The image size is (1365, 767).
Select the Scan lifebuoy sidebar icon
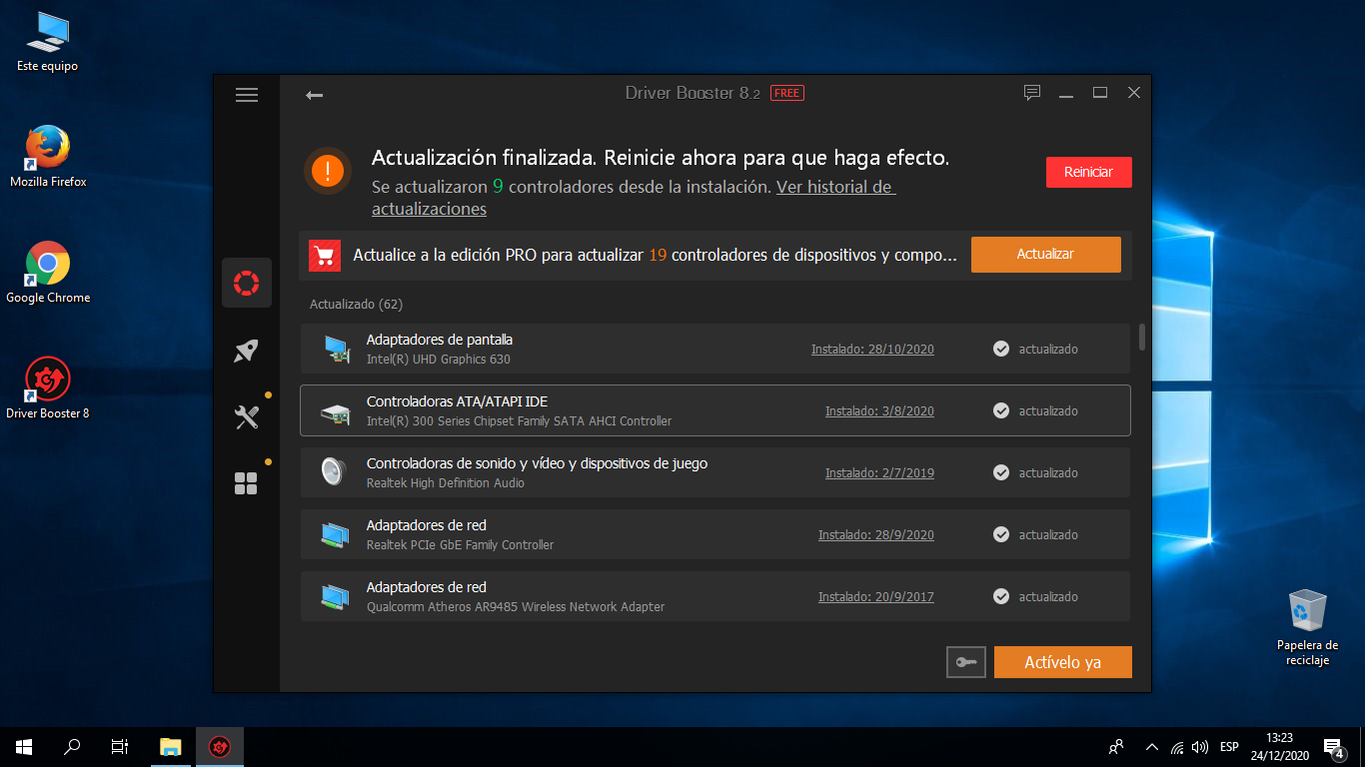click(x=247, y=283)
